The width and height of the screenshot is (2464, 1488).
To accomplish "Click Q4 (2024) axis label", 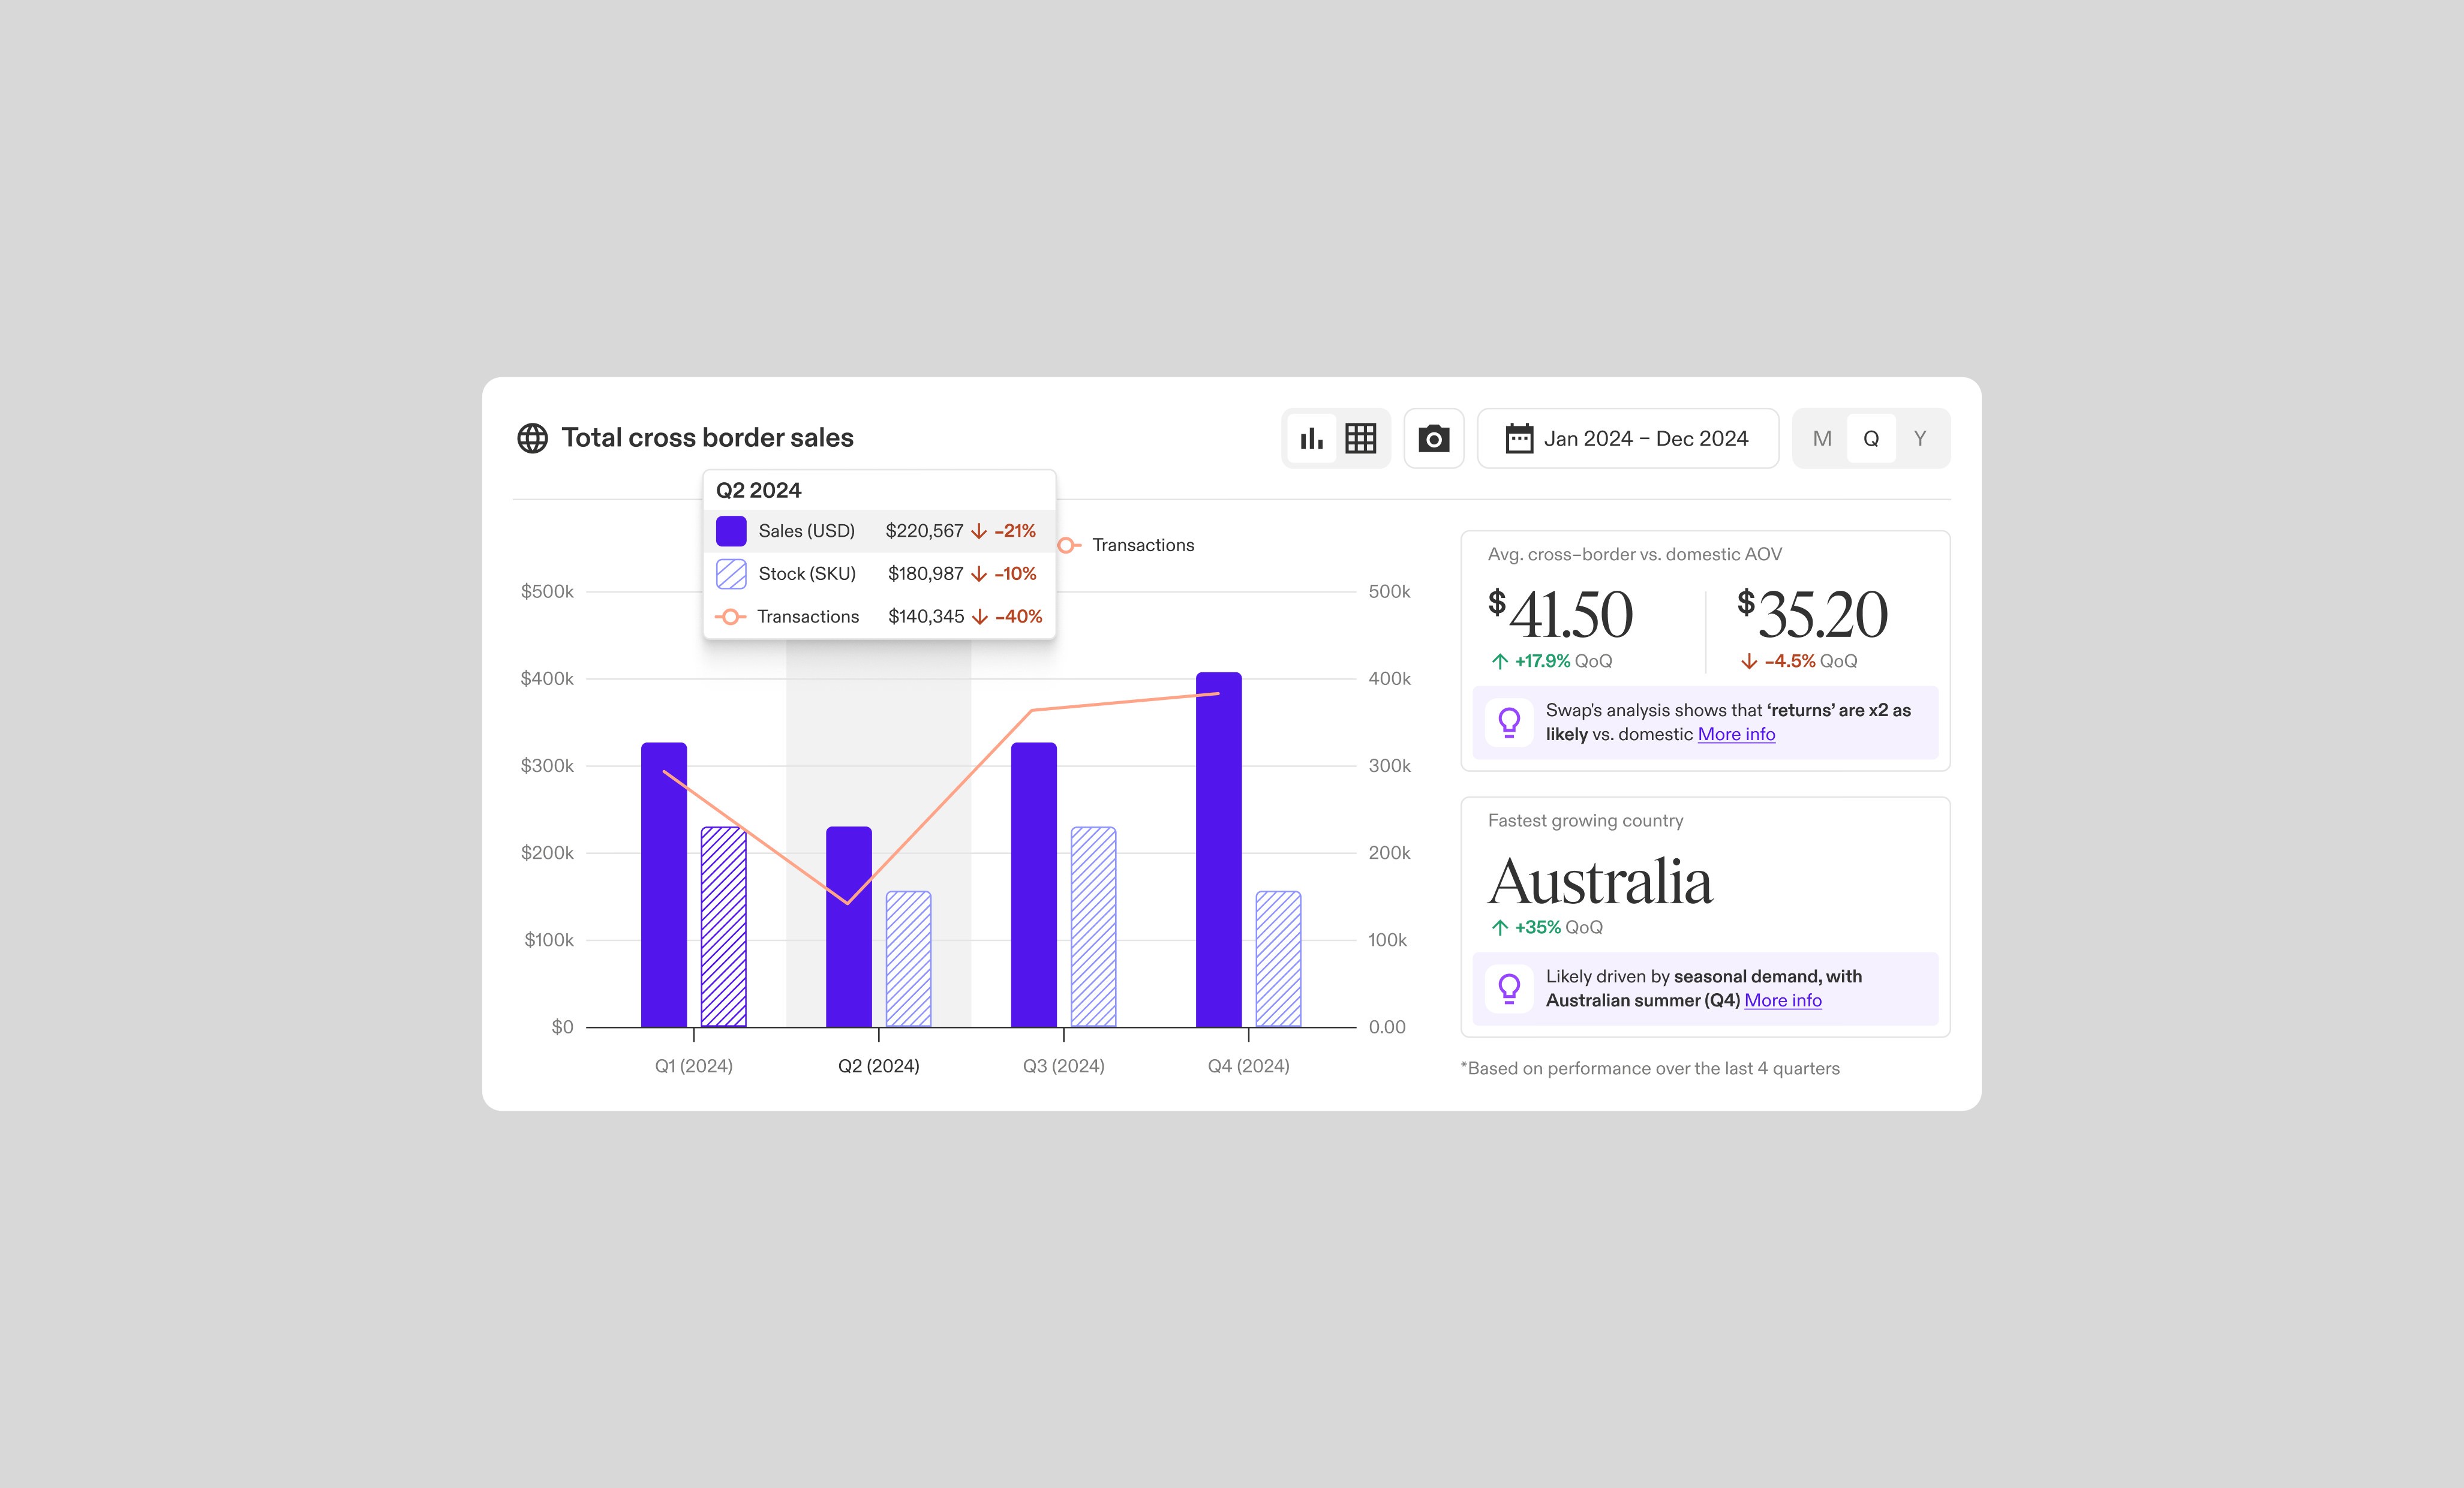I will coord(1248,1066).
